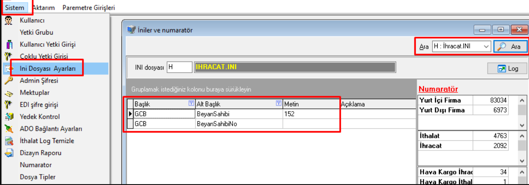The image size is (529, 185).
Task: Click the magnifier icon on Ara button
Action: (x=502, y=46)
